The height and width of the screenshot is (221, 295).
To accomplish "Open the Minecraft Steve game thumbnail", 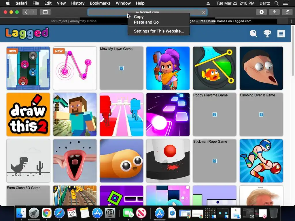I will (x=75, y=115).
